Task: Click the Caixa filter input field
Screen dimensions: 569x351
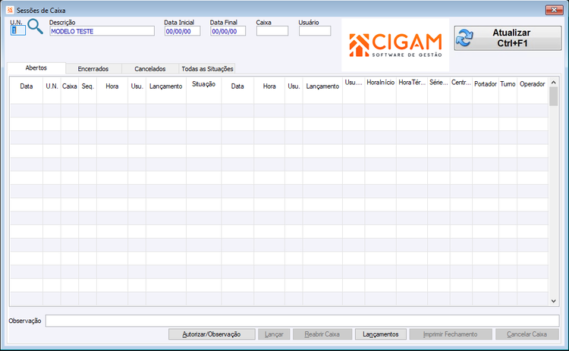Action: (x=272, y=31)
